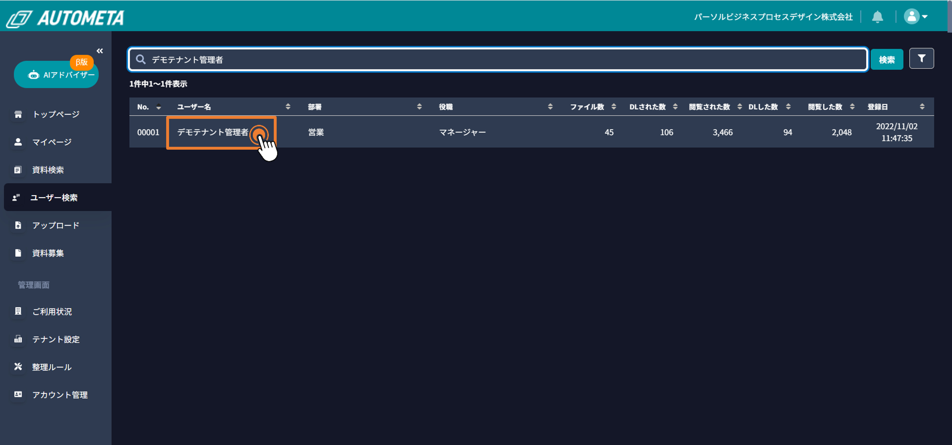Viewport: 952px width, 445px height.
Task: Click the マネージャー role cell
Action: coord(462,132)
